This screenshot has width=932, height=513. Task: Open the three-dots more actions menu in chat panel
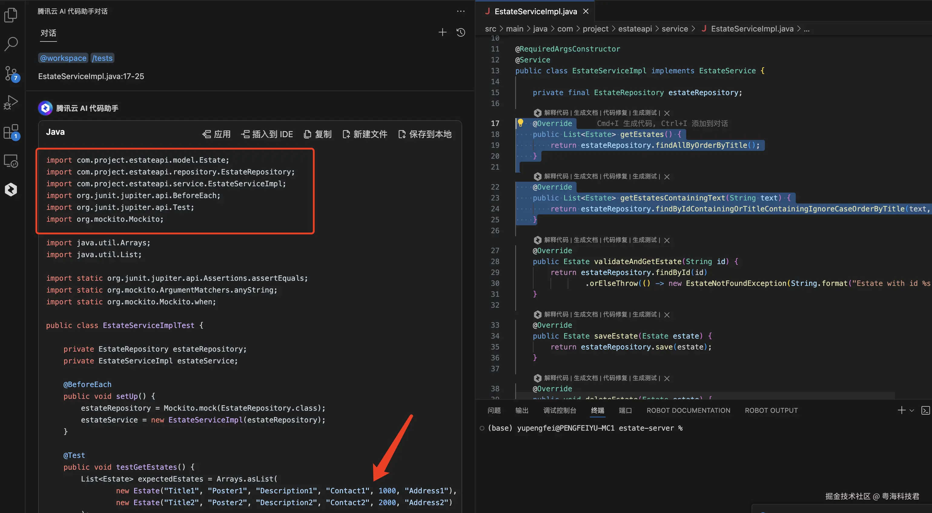click(x=461, y=11)
